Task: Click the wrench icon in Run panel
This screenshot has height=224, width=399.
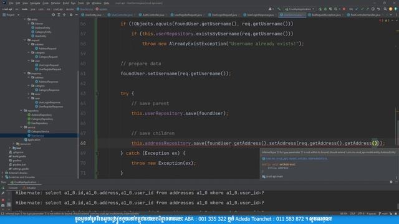Action: 3,194
